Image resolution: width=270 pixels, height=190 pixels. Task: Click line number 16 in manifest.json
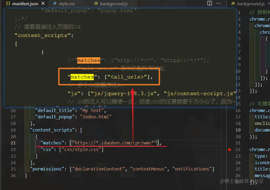tap(13, 111)
